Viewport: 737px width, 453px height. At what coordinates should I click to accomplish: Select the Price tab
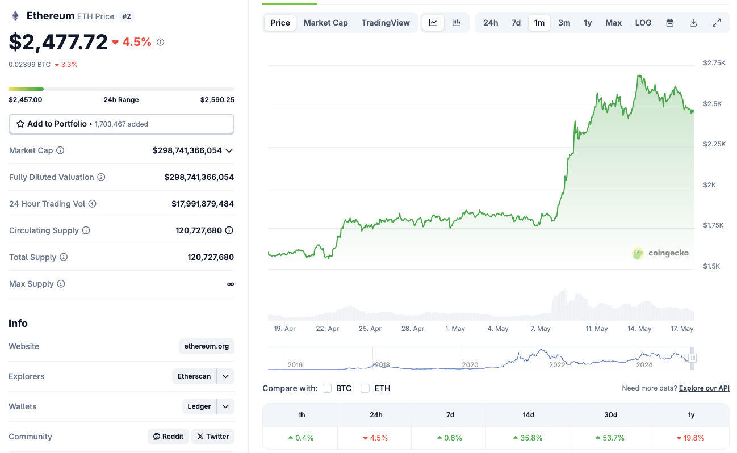pos(280,23)
